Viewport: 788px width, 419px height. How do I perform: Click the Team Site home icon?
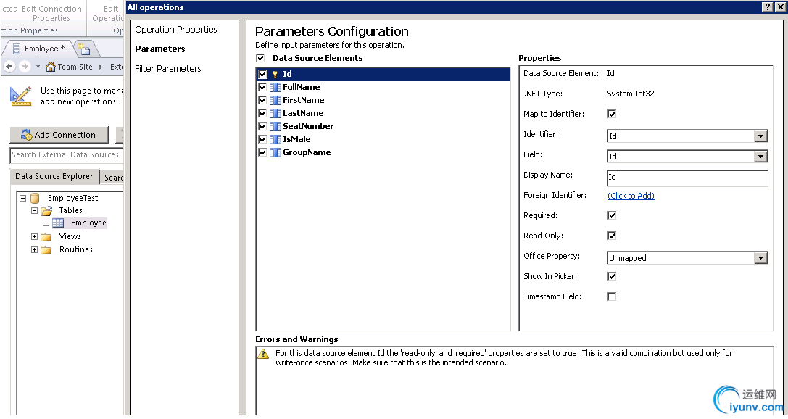51,67
